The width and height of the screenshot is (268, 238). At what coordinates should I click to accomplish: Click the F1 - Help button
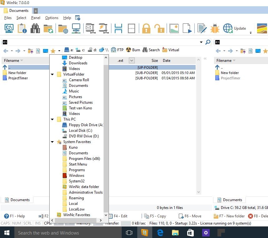[x=15, y=216]
